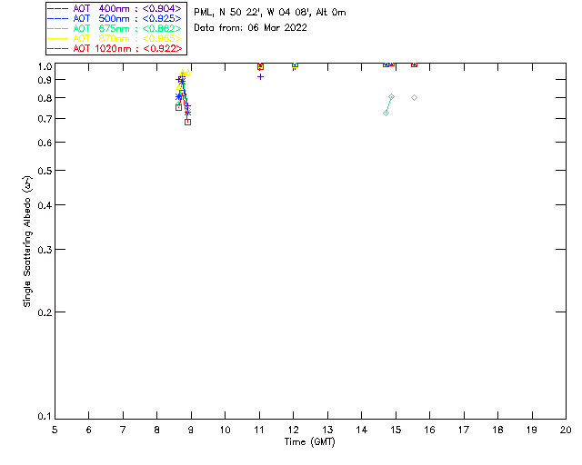This screenshot has width=582, height=465.
Task: Click the x-axis tick label 6
Action: pos(89,430)
